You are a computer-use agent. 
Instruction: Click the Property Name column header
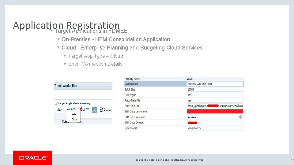pos(132,79)
